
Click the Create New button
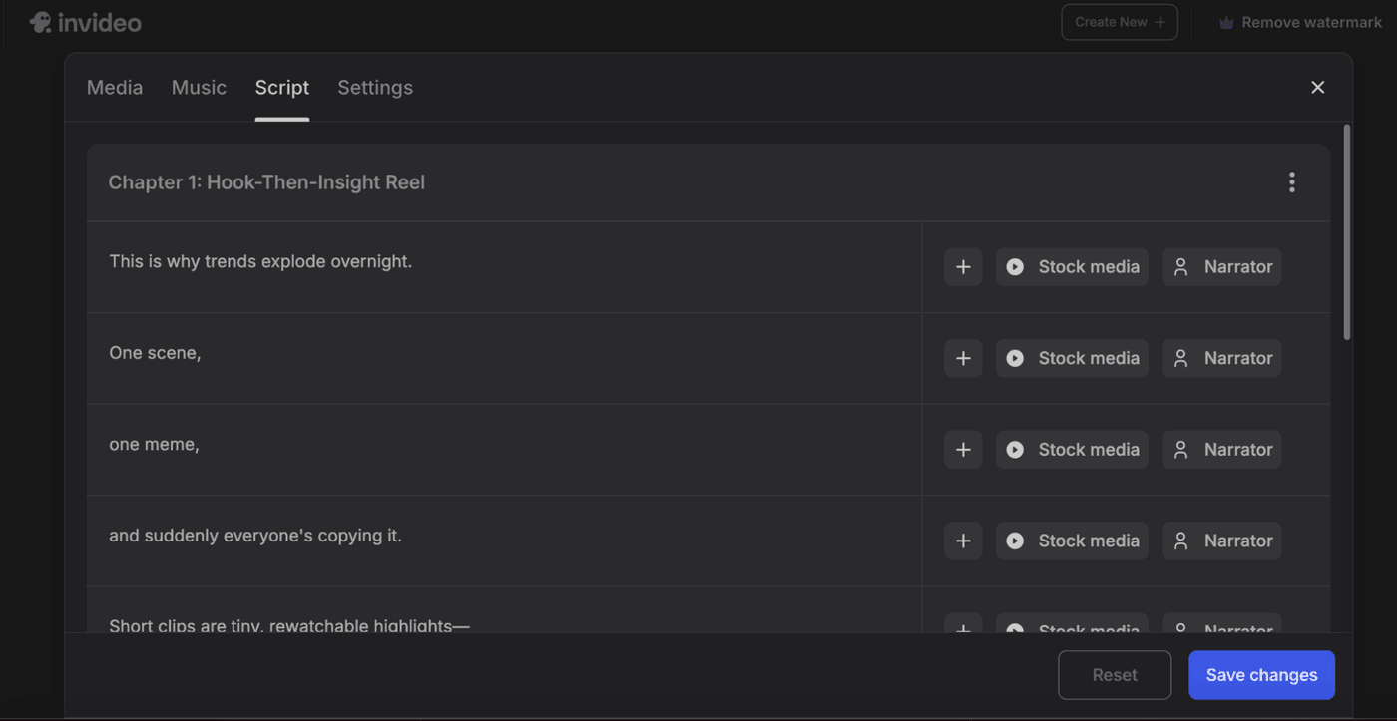pos(1119,22)
